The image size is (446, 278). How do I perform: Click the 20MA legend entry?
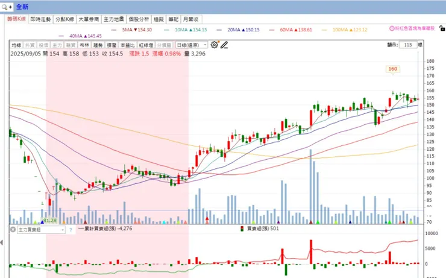(x=238, y=30)
